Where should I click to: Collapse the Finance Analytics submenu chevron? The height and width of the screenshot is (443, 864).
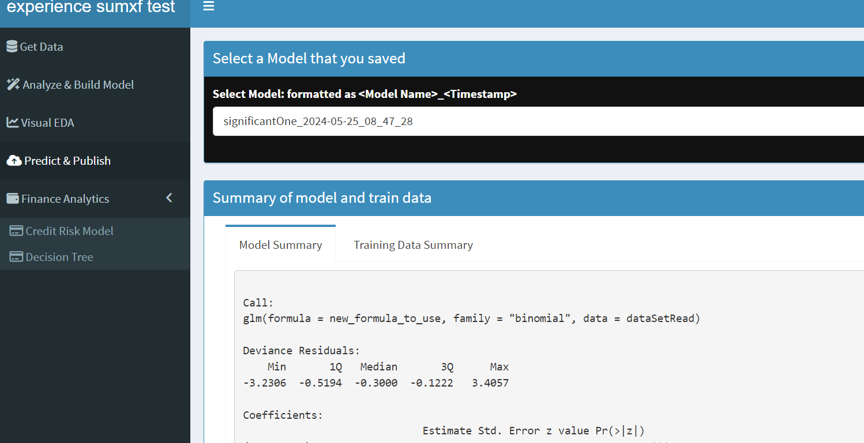[169, 198]
